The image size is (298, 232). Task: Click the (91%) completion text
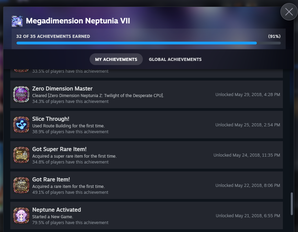point(274,36)
